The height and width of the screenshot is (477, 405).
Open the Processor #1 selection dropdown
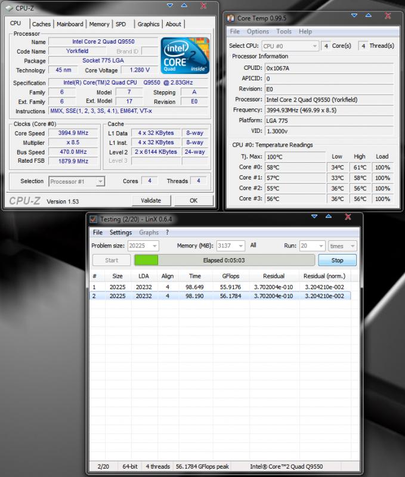tap(77, 182)
